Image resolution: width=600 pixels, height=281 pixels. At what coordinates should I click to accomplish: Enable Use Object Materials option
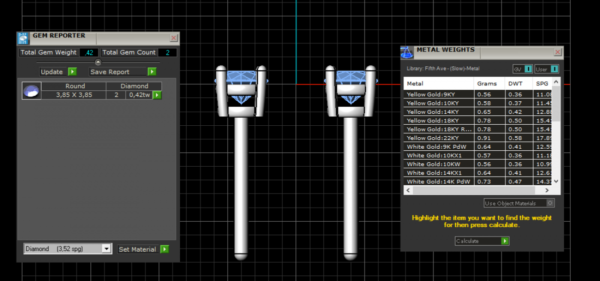[x=550, y=203]
